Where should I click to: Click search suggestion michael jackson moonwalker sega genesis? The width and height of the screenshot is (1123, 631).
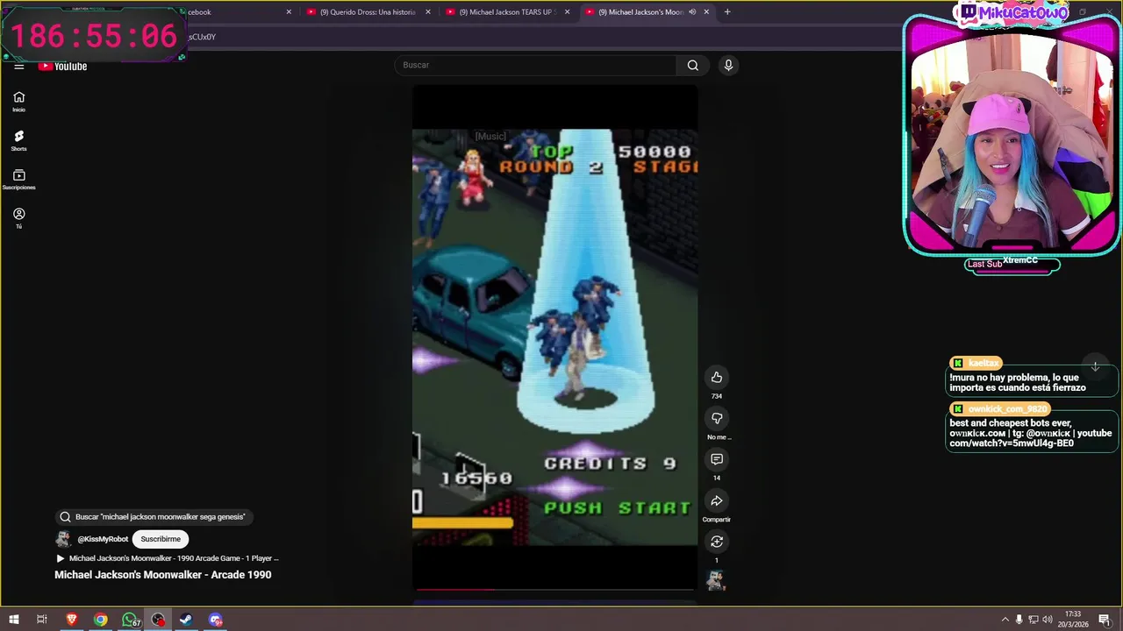point(153,517)
